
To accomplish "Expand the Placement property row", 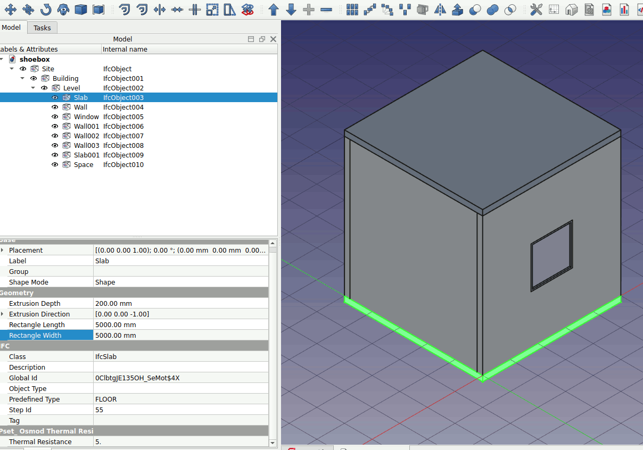I will [x=2, y=251].
